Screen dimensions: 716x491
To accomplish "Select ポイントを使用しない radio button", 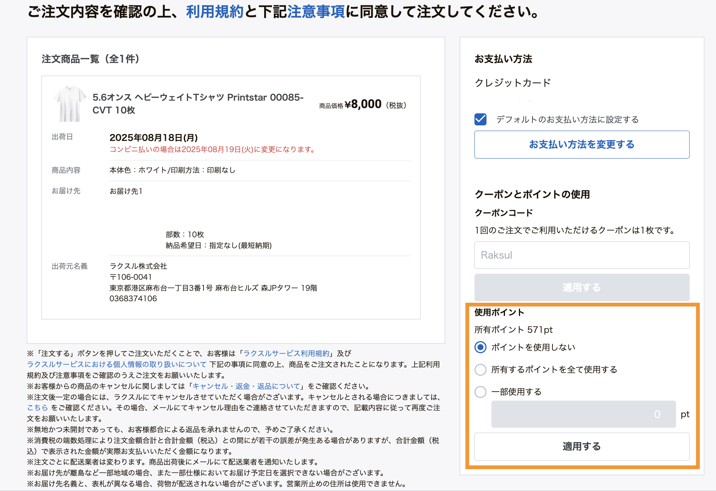I will (480, 347).
